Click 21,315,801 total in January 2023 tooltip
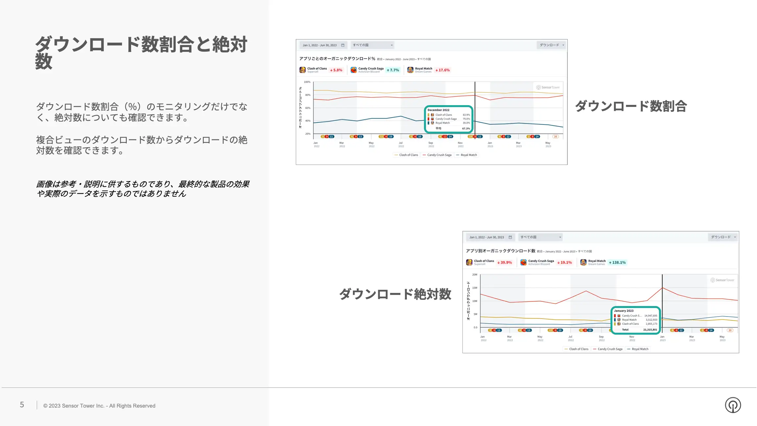 650,330
